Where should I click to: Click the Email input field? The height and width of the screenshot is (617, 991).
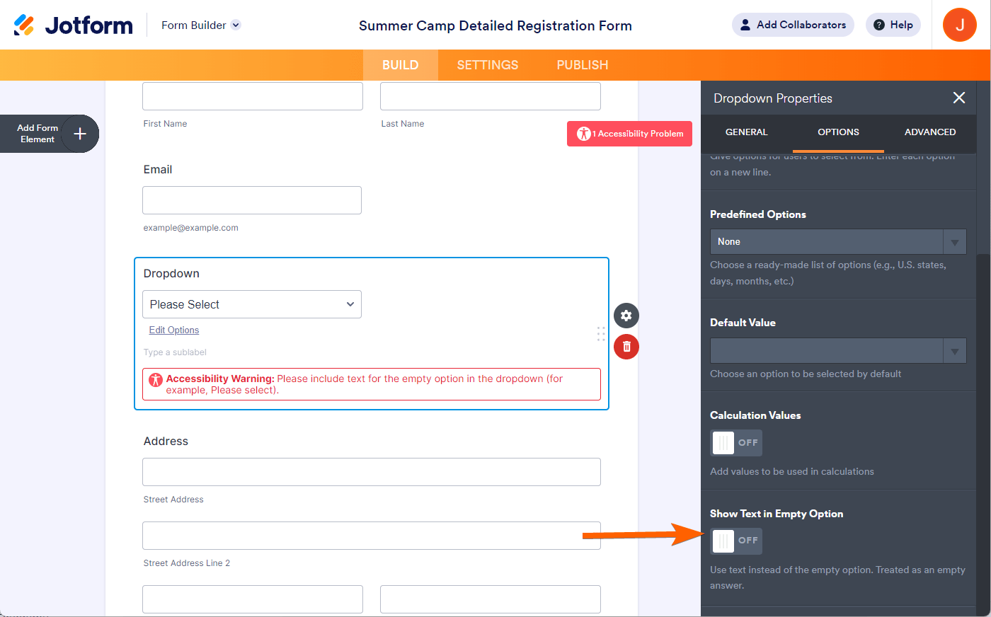[x=251, y=200]
